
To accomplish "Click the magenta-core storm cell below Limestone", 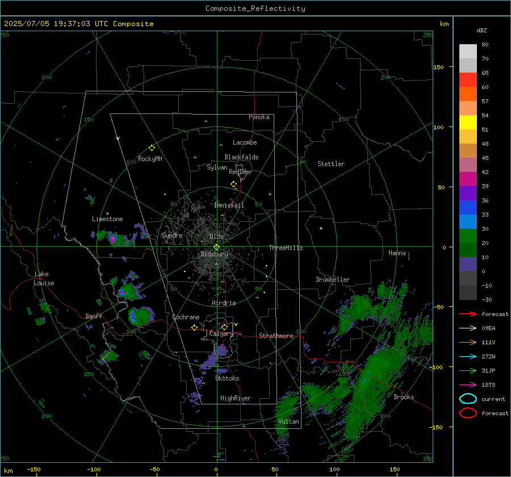I will (x=113, y=239).
